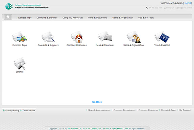
Task: Open News & Documents menu in navigation bar
Action: tap(98, 18)
